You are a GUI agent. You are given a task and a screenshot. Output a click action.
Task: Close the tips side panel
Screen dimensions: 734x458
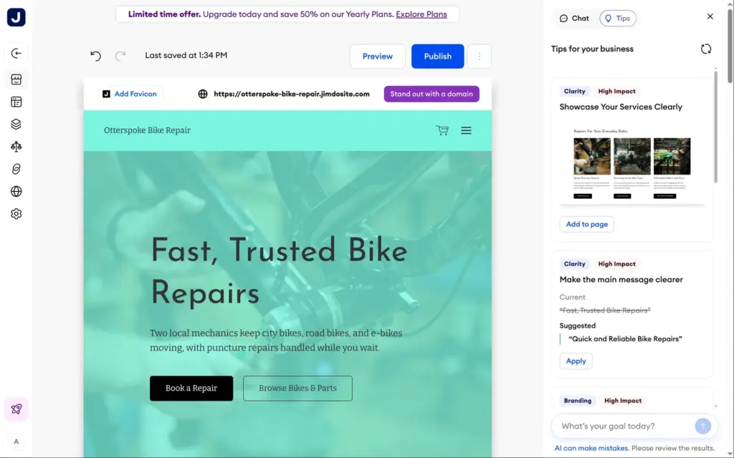coord(710,16)
